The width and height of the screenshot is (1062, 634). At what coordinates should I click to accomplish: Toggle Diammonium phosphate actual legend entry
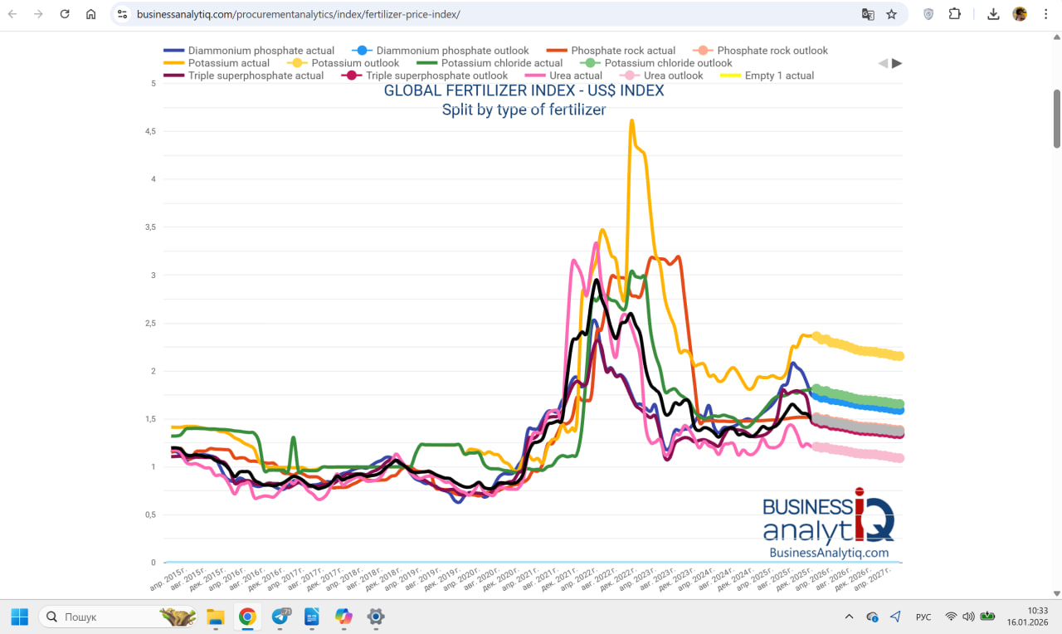click(261, 51)
